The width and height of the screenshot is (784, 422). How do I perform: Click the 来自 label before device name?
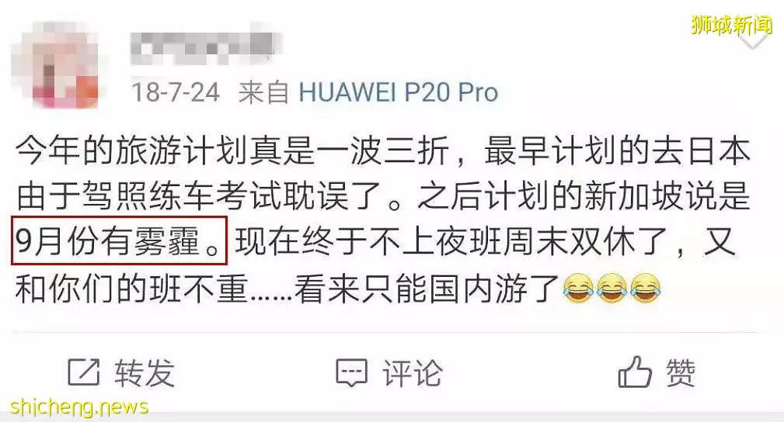tap(263, 92)
